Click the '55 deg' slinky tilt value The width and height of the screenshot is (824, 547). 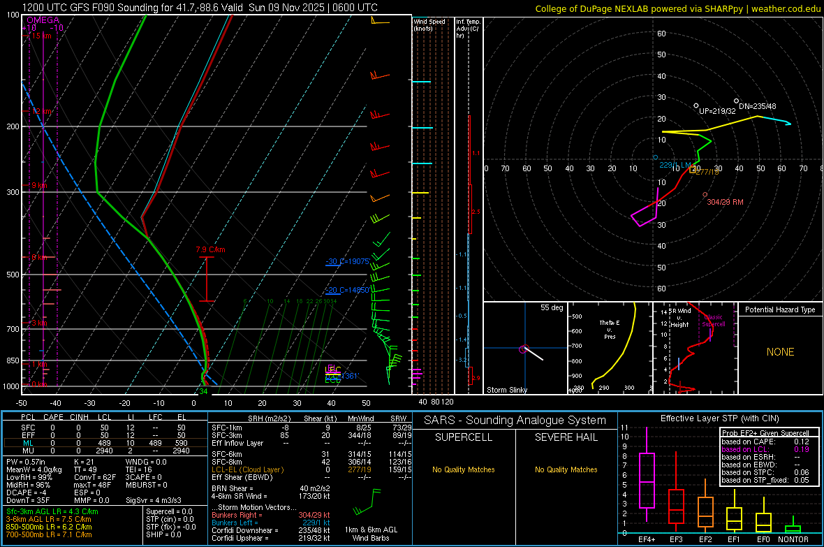(x=552, y=307)
